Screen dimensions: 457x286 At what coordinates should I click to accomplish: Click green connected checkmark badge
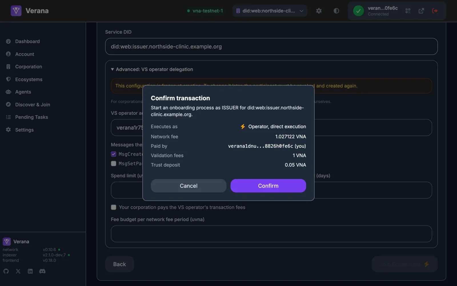tap(358, 11)
